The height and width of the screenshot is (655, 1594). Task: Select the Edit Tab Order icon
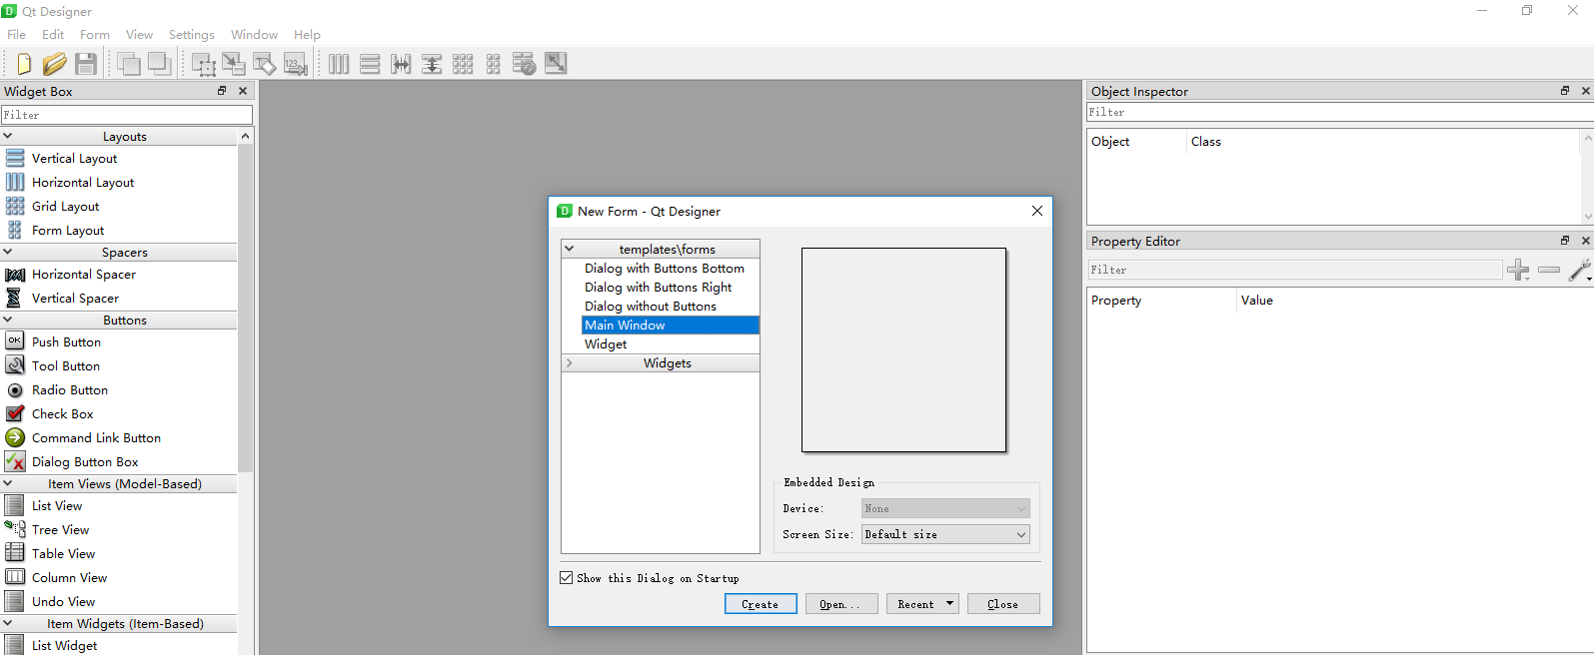click(x=296, y=64)
